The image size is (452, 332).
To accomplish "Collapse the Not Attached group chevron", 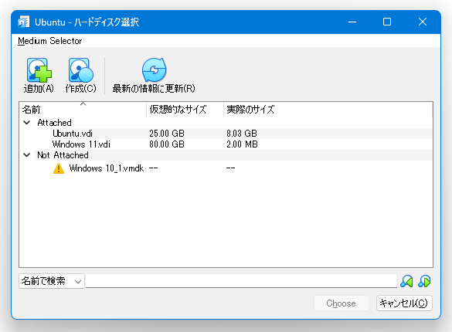I will click(27, 155).
